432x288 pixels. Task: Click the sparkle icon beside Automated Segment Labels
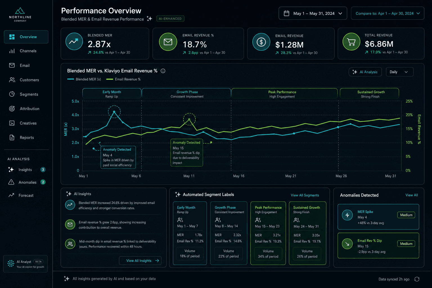(178, 194)
